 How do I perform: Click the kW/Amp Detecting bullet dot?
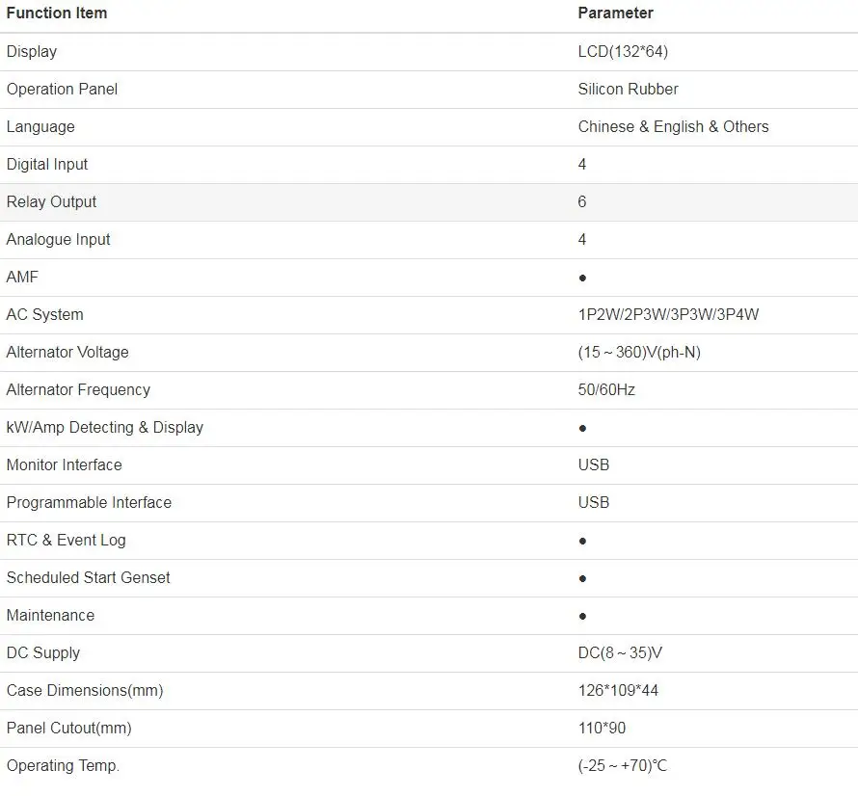point(582,429)
